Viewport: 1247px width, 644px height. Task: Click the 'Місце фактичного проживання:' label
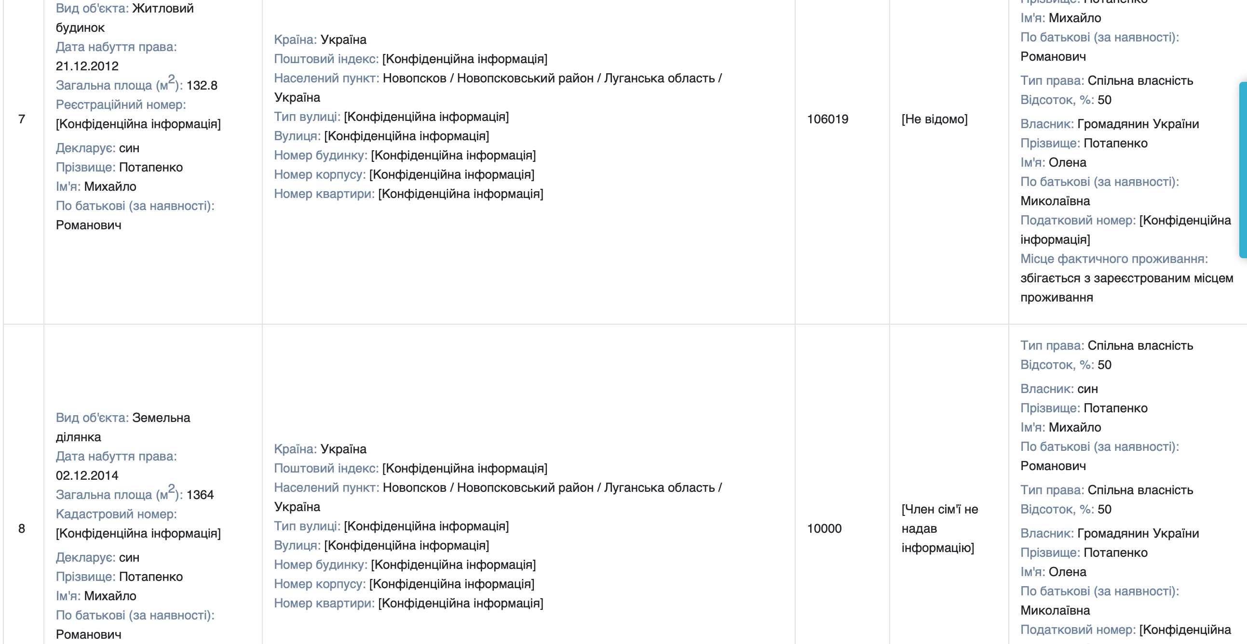(x=1114, y=259)
